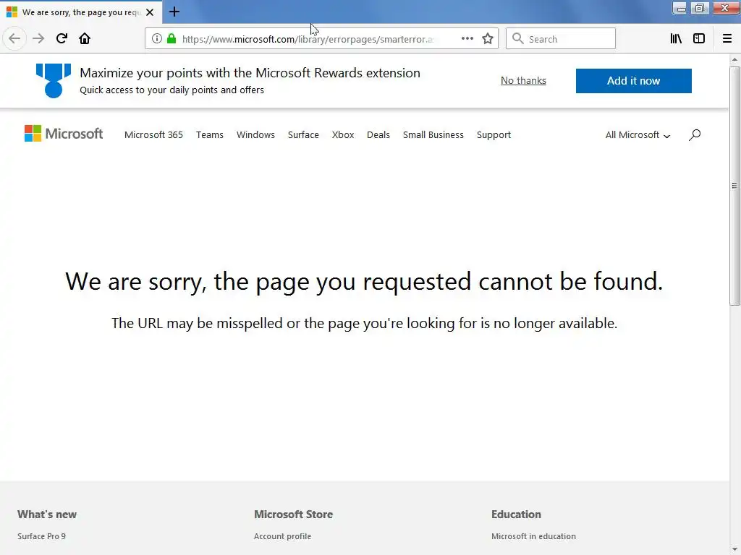The width and height of the screenshot is (741, 555).
Task: Toggle the sidebar view icon
Action: point(699,39)
